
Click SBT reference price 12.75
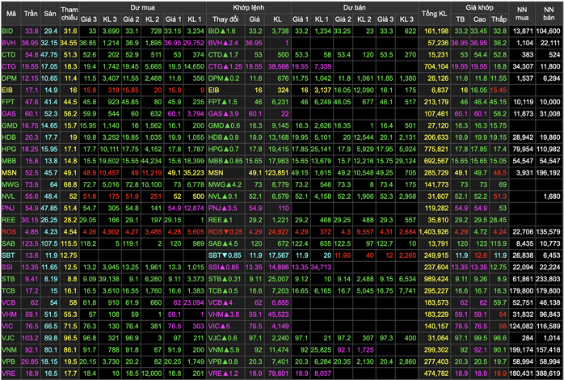pyautogui.click(x=69, y=255)
